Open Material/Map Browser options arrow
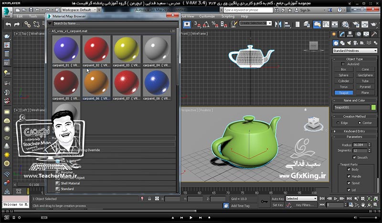Image resolution: width=382 pixels, height=223 pixels. (x=50, y=23)
